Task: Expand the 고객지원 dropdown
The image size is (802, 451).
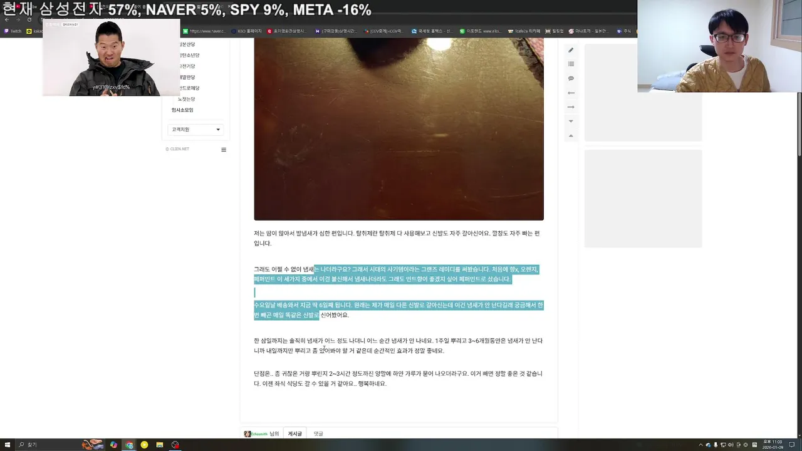Action: (195, 130)
